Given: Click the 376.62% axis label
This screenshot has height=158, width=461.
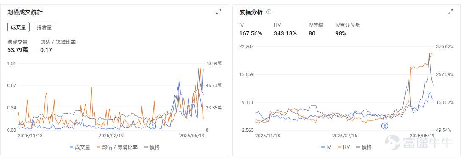Looking at the screenshot, I should pos(445,46).
